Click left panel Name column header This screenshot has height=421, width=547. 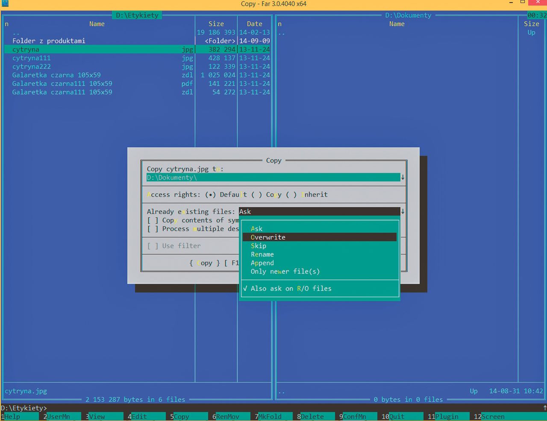click(x=97, y=24)
